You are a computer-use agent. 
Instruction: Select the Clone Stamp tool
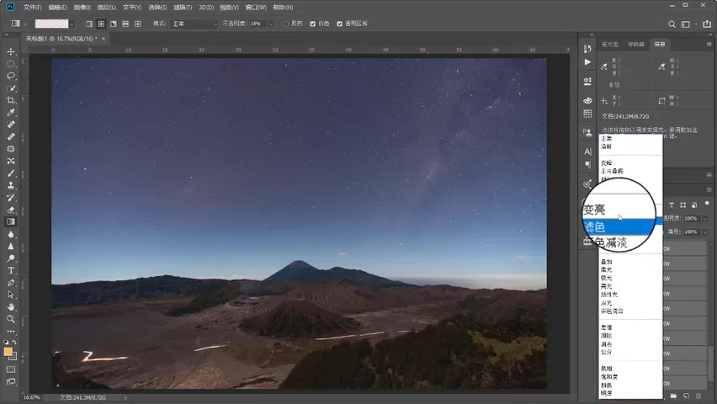pyautogui.click(x=11, y=185)
